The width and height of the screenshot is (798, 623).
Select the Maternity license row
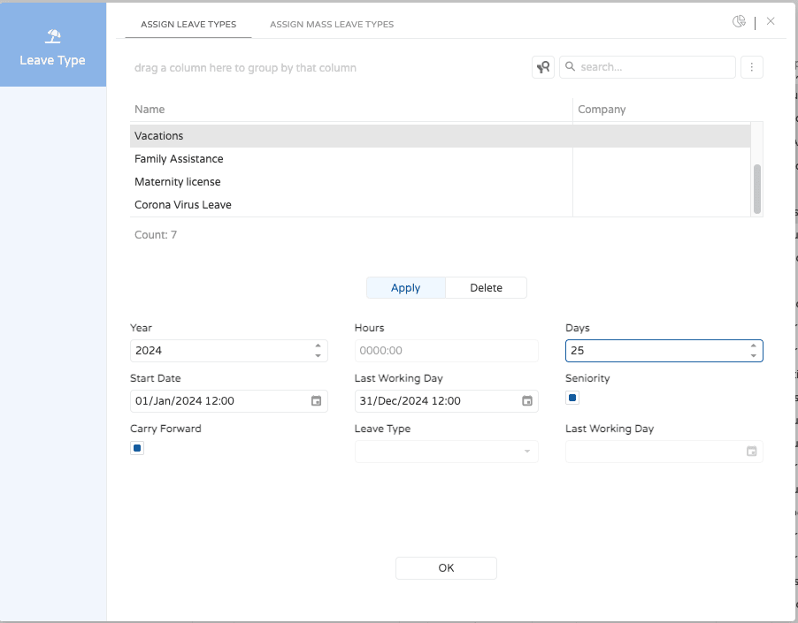click(178, 182)
